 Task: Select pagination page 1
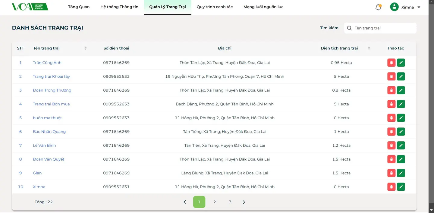[199, 202]
